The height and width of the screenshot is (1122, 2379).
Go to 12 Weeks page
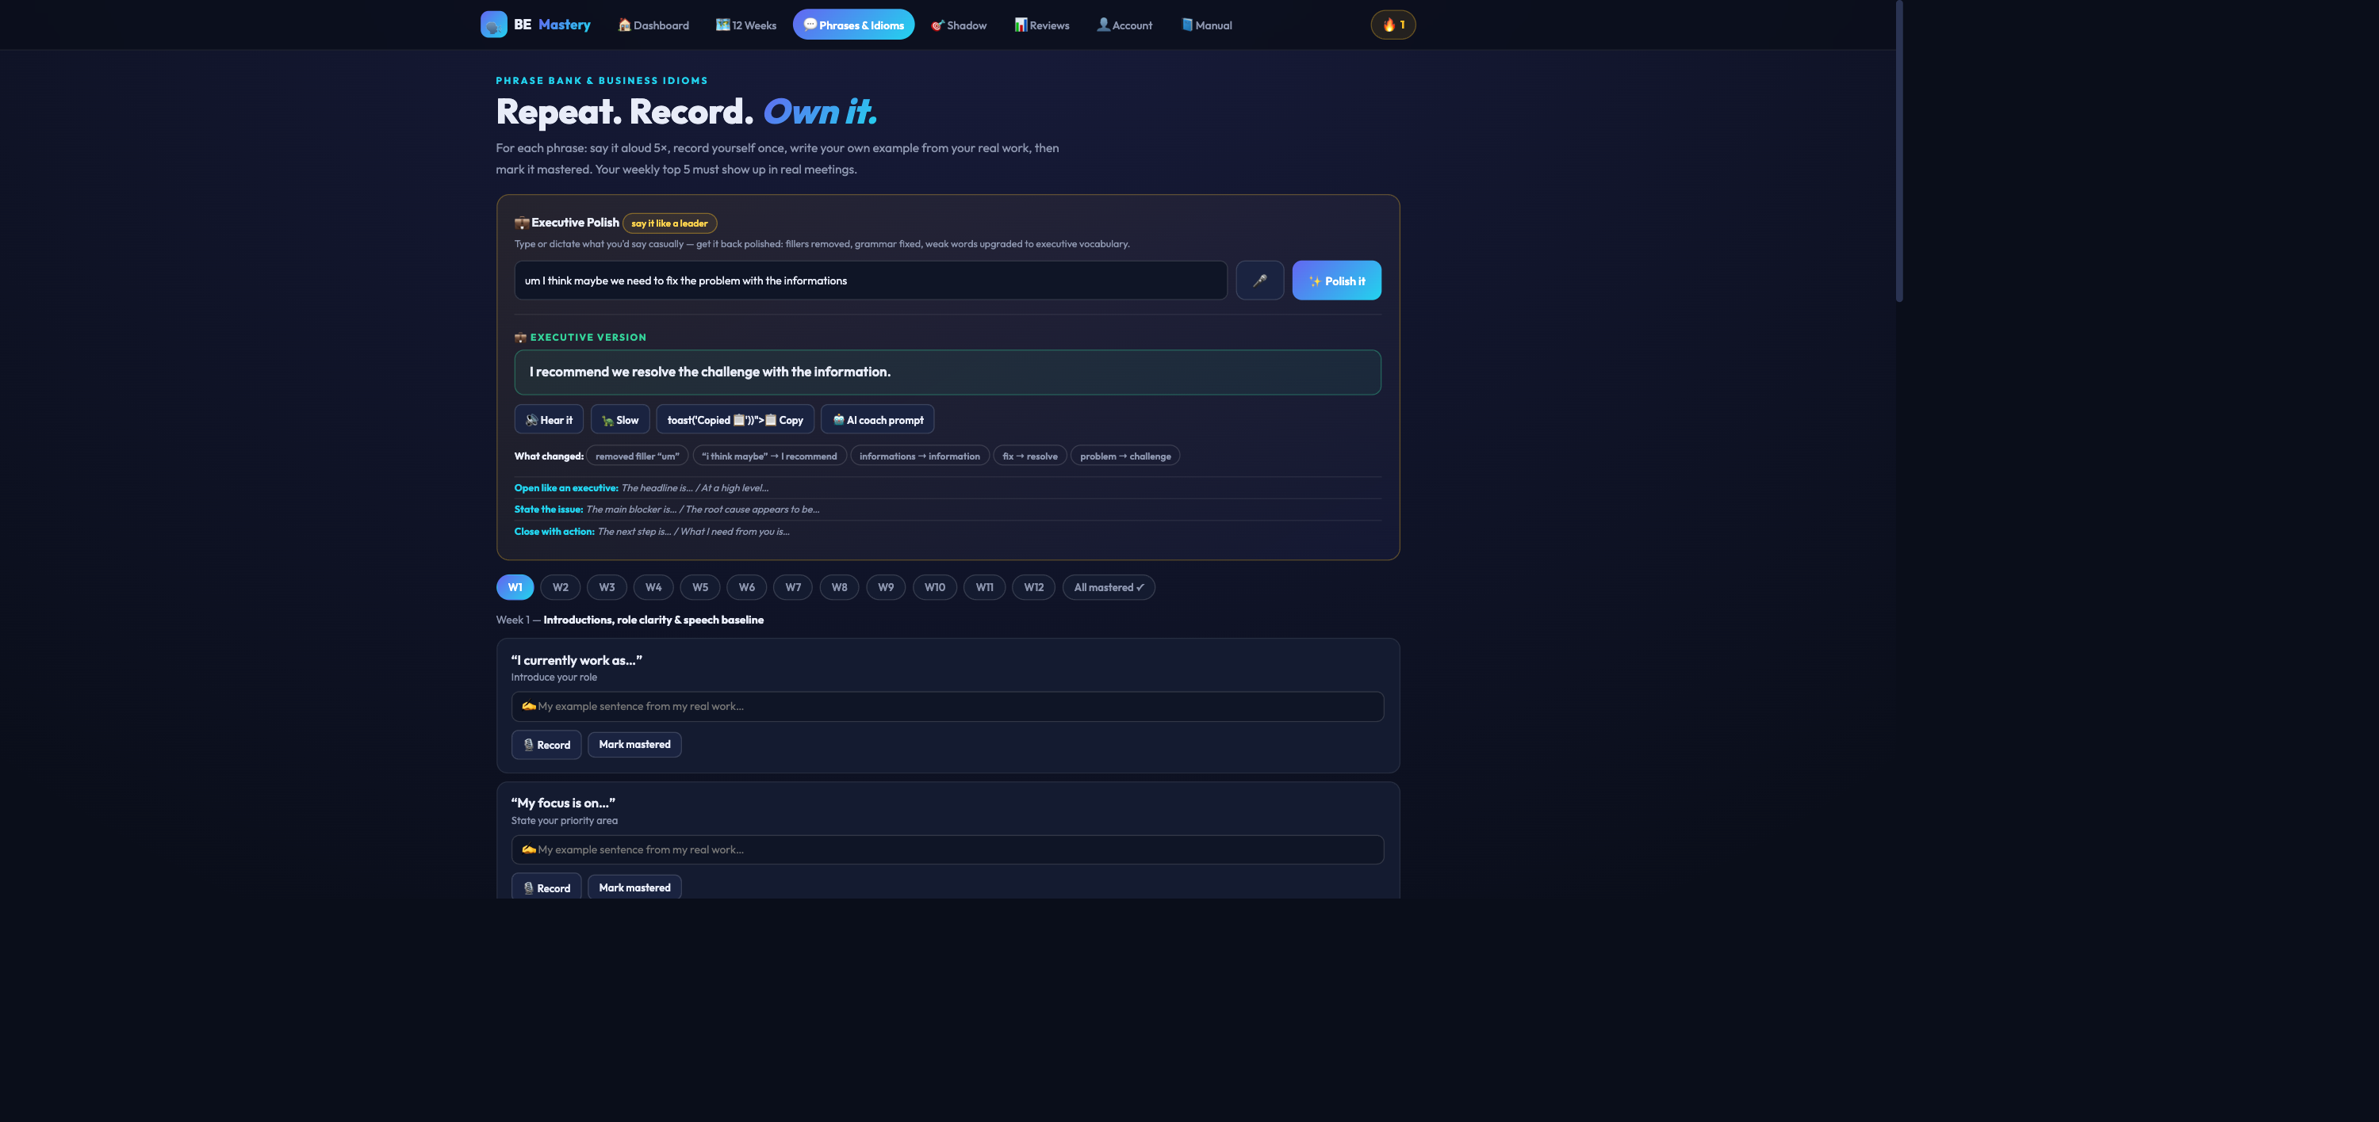pos(746,25)
